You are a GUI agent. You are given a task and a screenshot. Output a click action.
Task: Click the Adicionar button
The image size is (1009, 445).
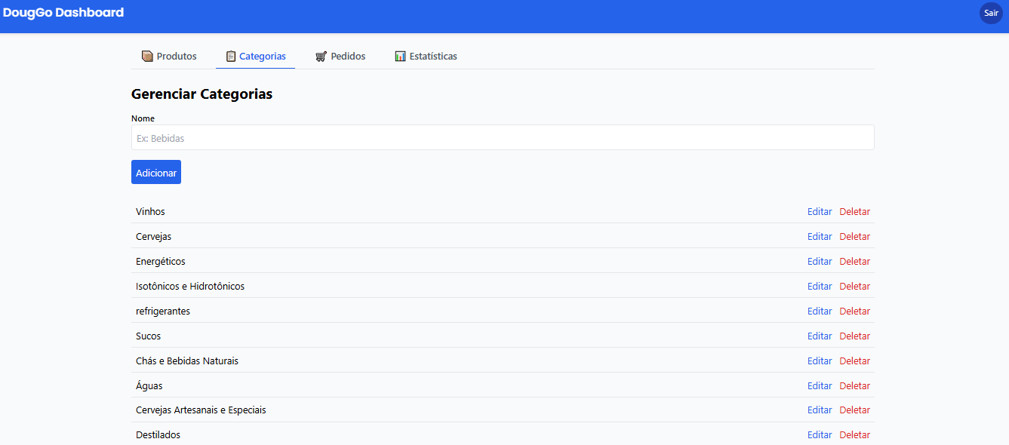click(156, 173)
